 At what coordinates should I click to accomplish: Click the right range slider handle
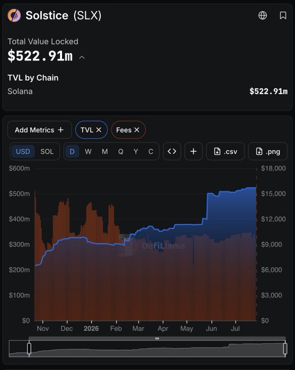pyautogui.click(x=285, y=349)
